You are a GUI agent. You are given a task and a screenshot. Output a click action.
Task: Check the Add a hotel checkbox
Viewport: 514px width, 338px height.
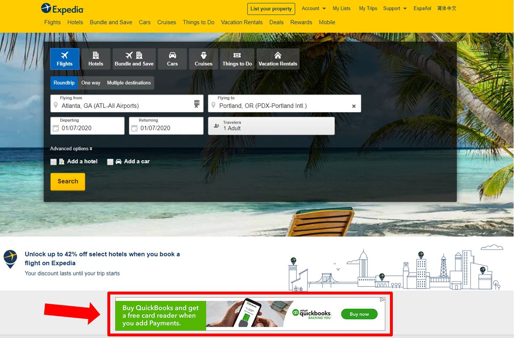click(54, 162)
